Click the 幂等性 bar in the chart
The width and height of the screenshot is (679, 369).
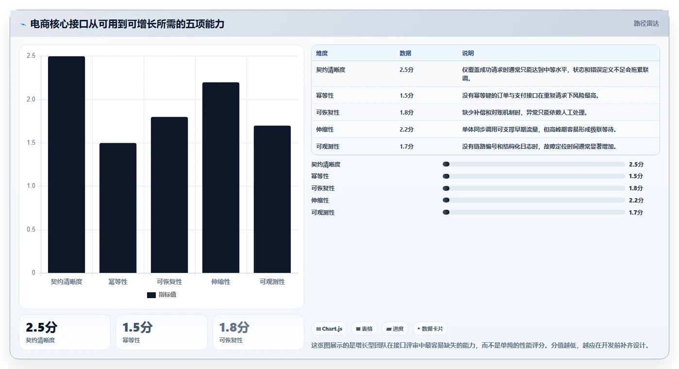click(118, 208)
